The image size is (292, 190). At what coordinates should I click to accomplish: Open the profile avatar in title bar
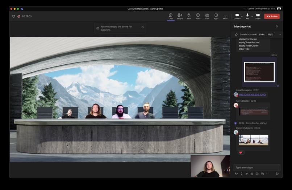(279, 9)
